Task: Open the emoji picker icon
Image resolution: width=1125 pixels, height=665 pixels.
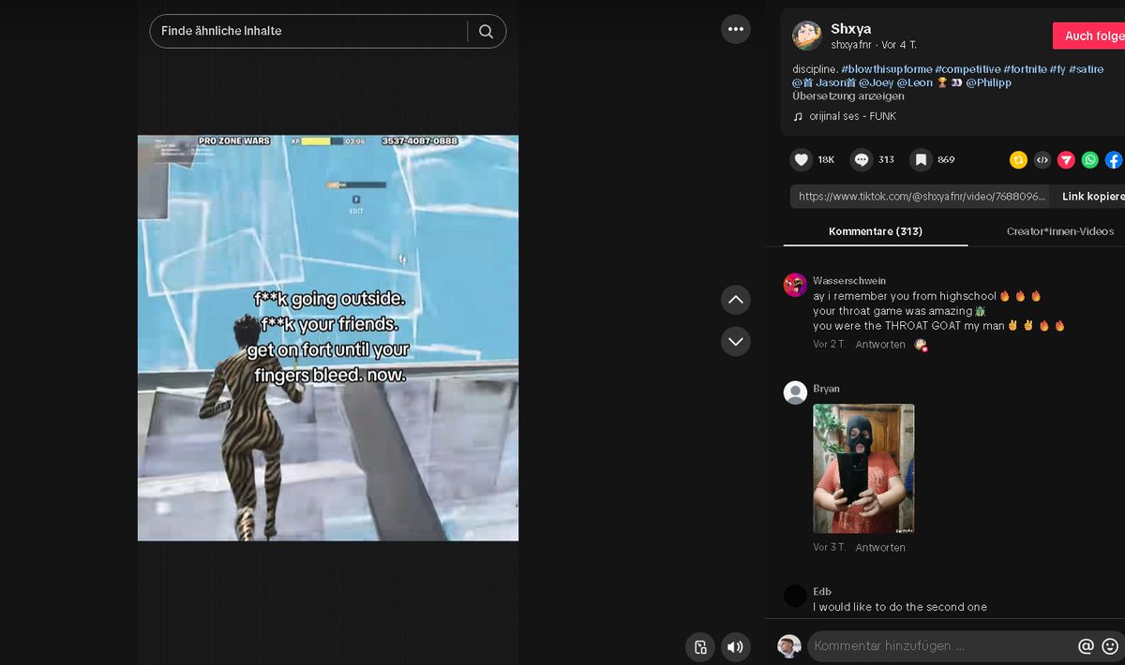Action: (x=1110, y=646)
